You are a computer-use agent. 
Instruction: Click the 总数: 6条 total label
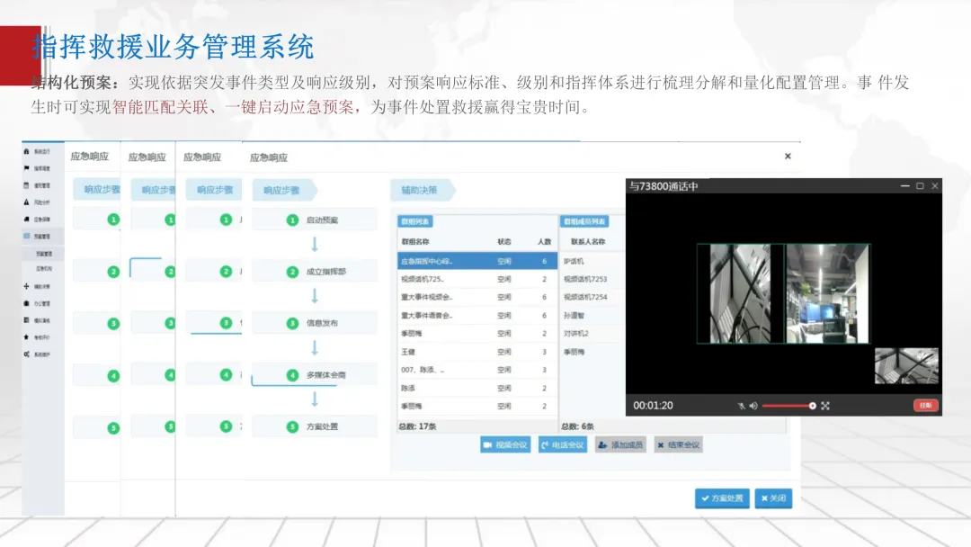pos(577,426)
